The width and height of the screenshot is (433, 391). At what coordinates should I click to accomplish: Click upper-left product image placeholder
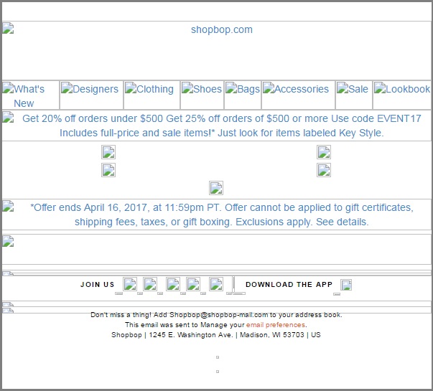coord(108,152)
